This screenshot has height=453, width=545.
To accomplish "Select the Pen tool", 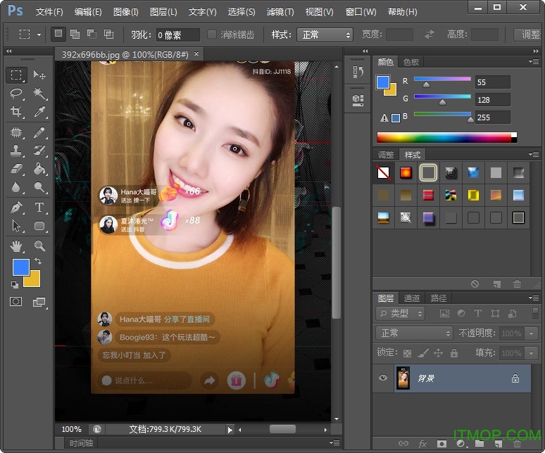I will (16, 208).
